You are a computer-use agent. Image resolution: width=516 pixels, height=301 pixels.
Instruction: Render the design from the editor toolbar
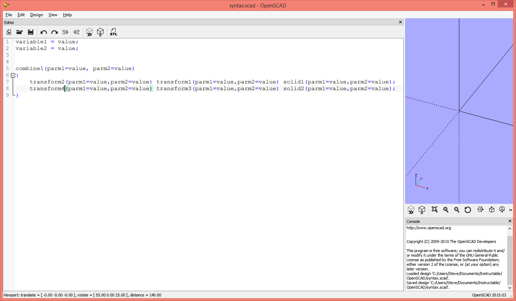point(100,32)
